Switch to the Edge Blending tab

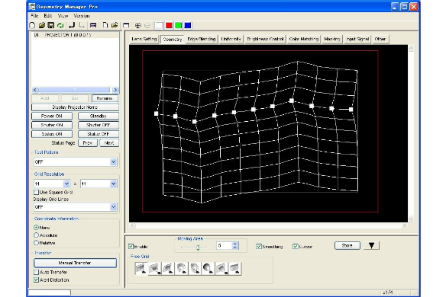pos(202,39)
